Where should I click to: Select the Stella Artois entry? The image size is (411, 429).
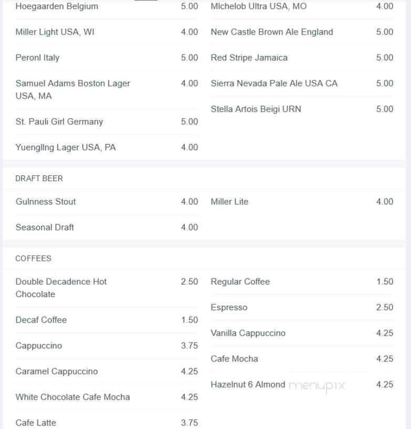pos(256,109)
